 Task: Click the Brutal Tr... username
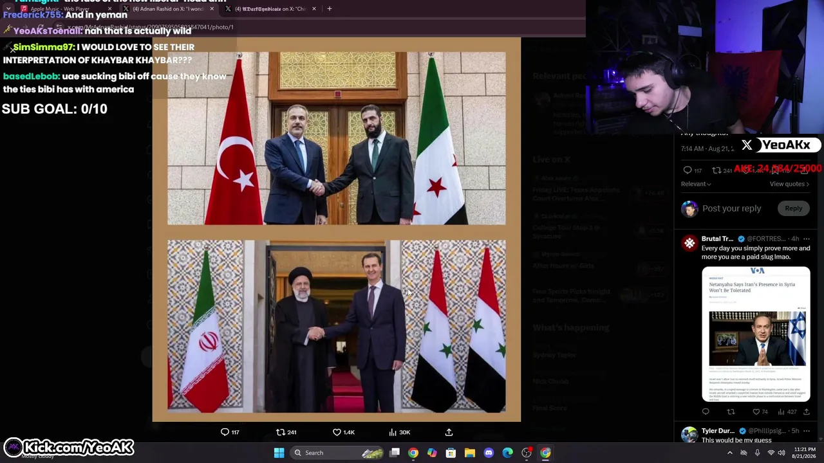click(718, 239)
